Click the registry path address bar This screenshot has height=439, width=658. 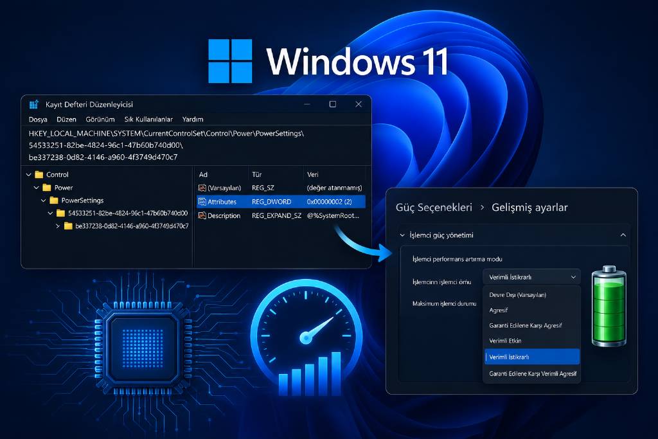(x=196, y=145)
